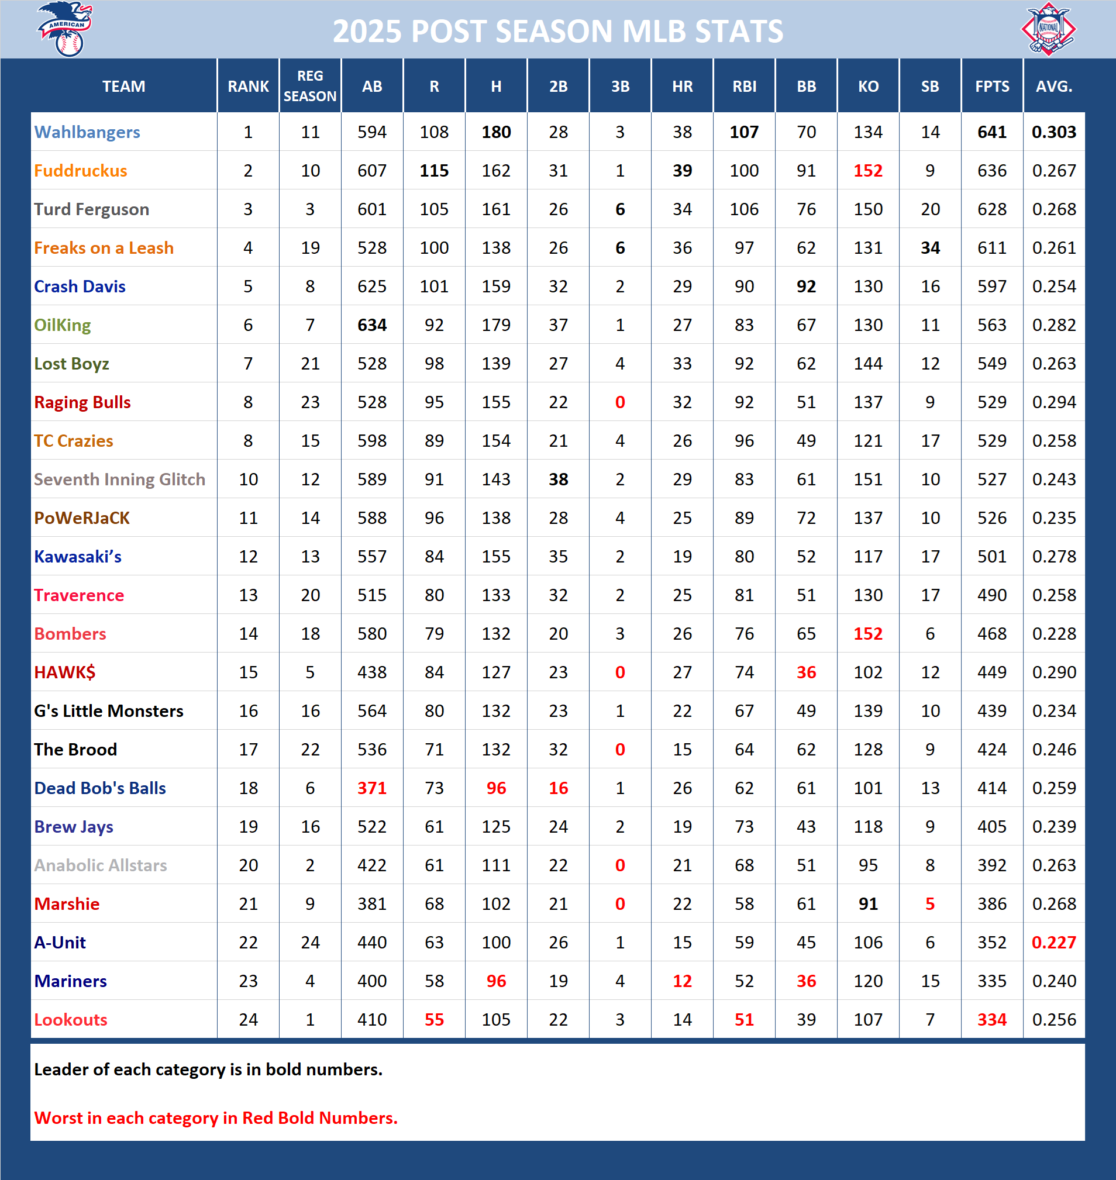
Task: Toggle the SB column header
Action: pos(929,86)
